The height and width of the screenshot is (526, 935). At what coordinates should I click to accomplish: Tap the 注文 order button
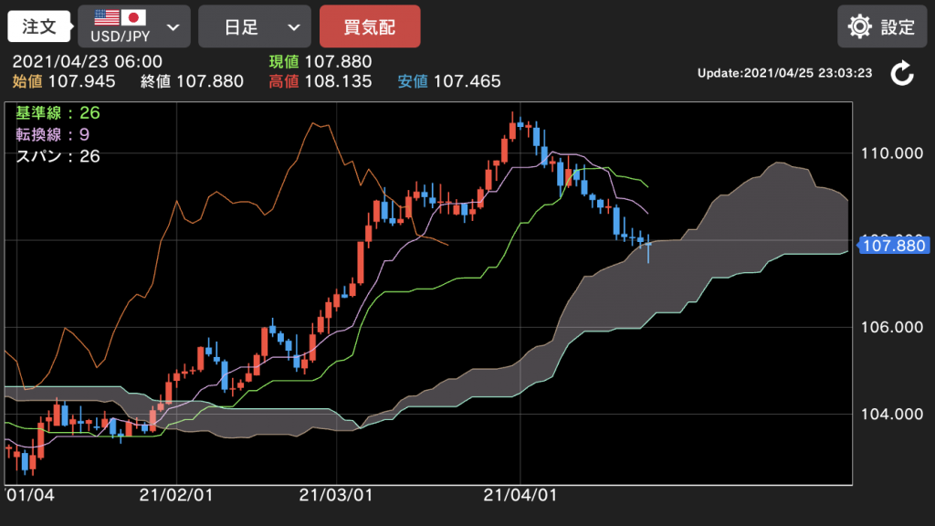click(x=39, y=26)
